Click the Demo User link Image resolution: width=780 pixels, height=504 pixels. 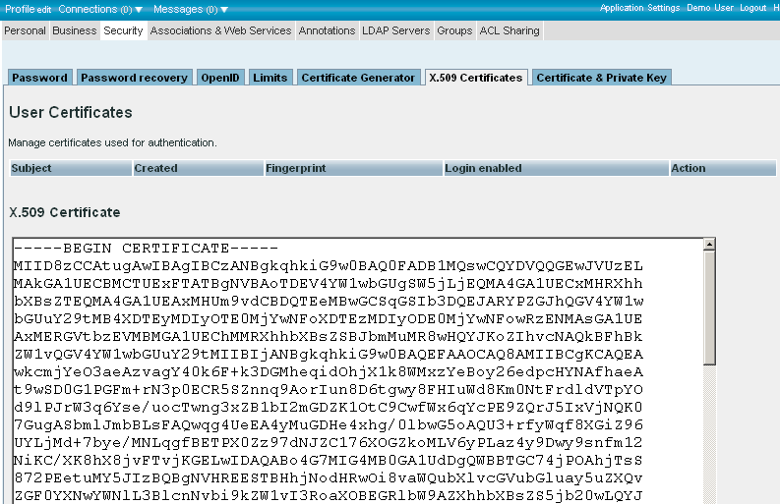[x=710, y=8]
